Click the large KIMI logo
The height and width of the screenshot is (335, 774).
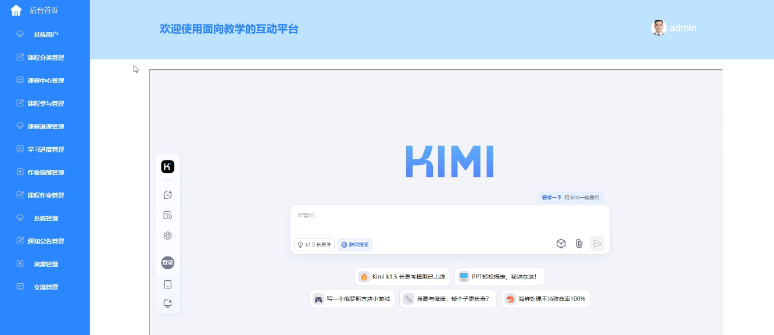(450, 162)
